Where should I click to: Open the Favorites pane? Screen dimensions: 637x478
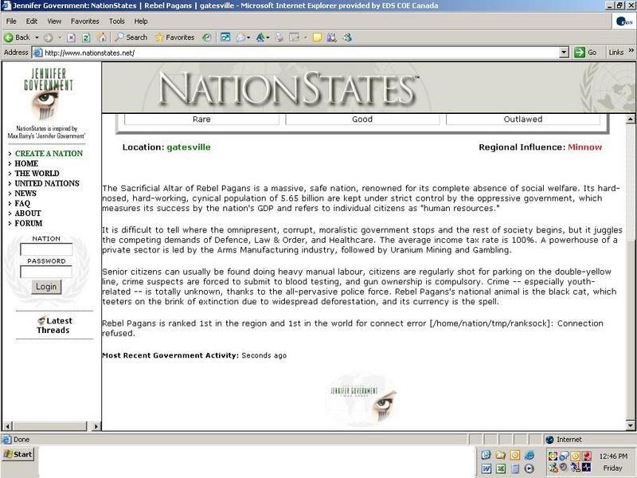click(174, 37)
